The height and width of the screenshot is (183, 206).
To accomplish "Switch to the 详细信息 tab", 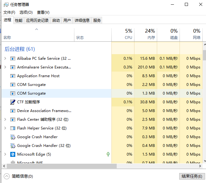I will tap(82, 21).
